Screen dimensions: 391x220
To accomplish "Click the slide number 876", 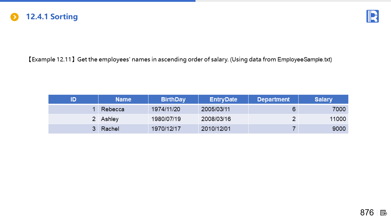I will 367,213.
